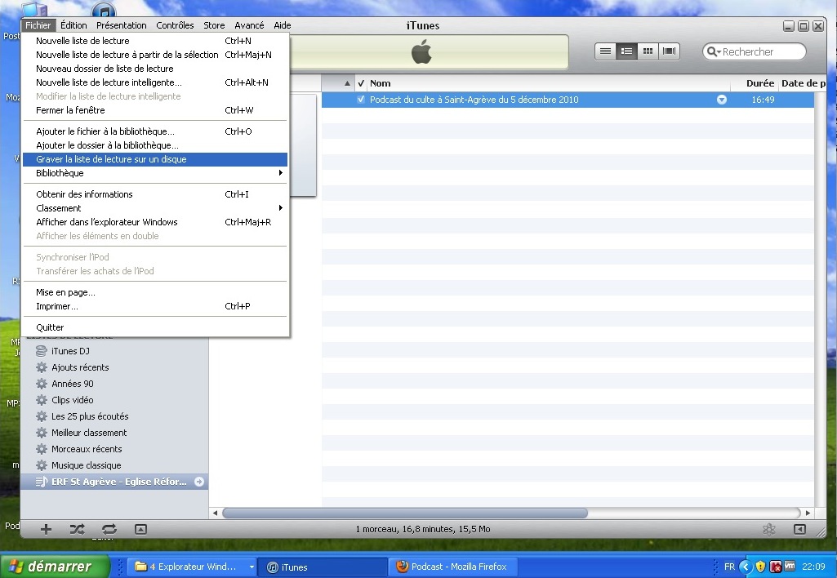Expand hidden tray icons arrow

[746, 567]
